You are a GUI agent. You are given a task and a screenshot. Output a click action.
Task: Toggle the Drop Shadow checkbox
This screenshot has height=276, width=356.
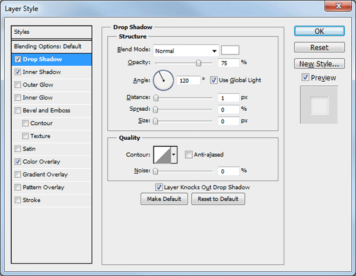(x=18, y=59)
